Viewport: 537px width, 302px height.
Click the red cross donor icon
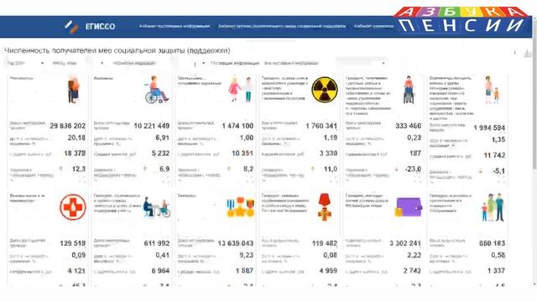pos(73,207)
